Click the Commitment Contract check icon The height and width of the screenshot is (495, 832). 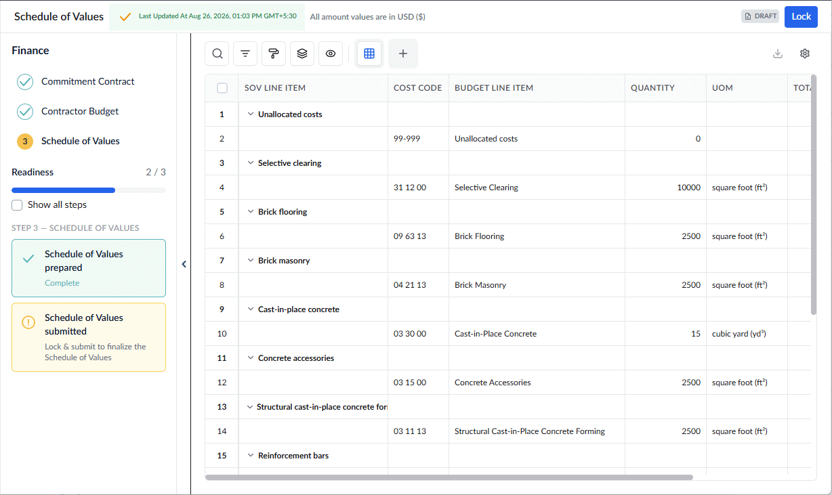pyautogui.click(x=25, y=82)
